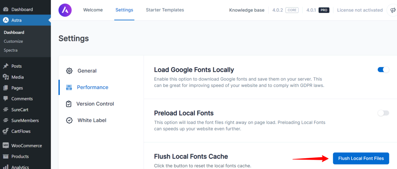Image resolution: width=397 pixels, height=169 pixels.
Task: Open the Products sidebar menu
Action: coord(20,157)
